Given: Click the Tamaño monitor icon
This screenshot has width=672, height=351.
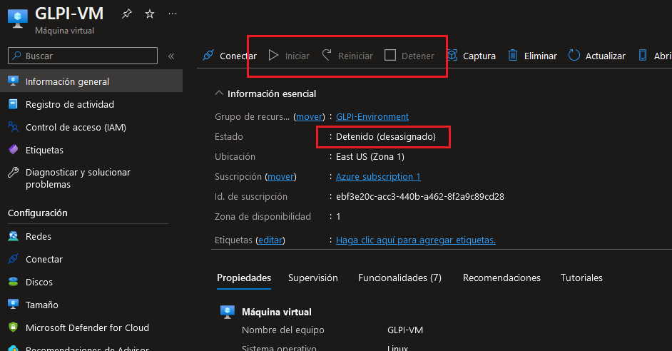Looking at the screenshot, I should [14, 305].
